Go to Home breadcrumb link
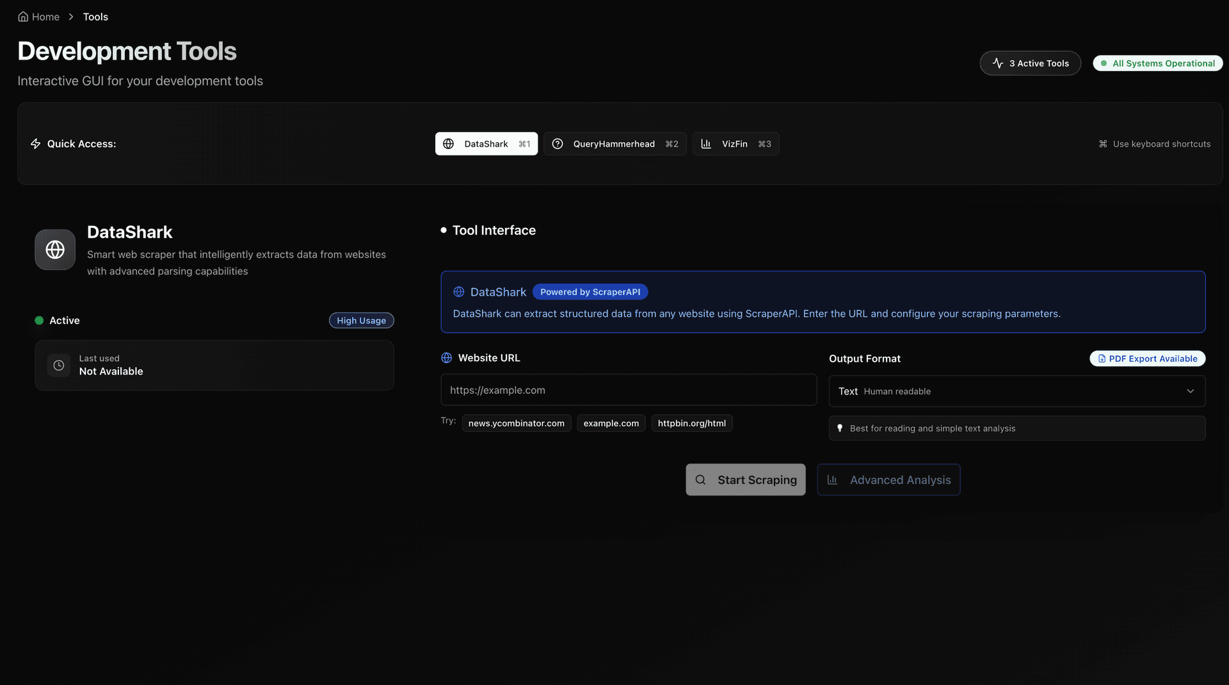 click(38, 17)
